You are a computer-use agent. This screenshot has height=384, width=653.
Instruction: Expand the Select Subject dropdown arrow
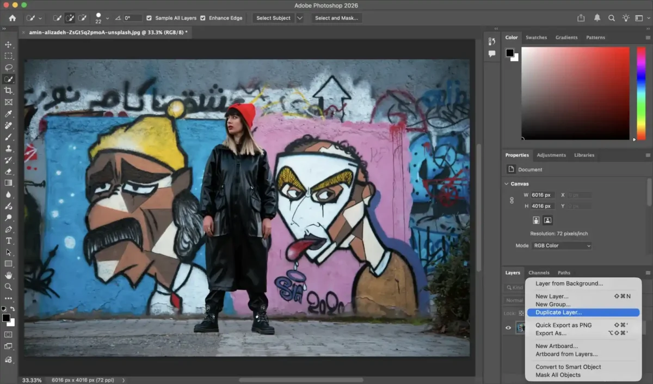pos(300,18)
